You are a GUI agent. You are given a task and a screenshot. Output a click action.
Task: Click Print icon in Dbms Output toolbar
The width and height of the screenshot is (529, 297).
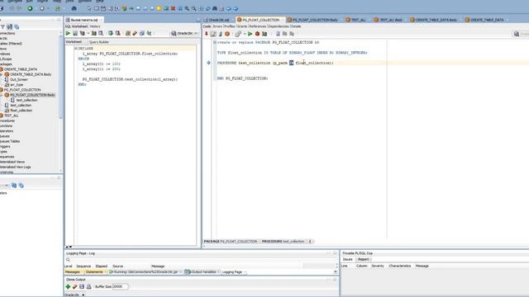pyautogui.click(x=88, y=286)
